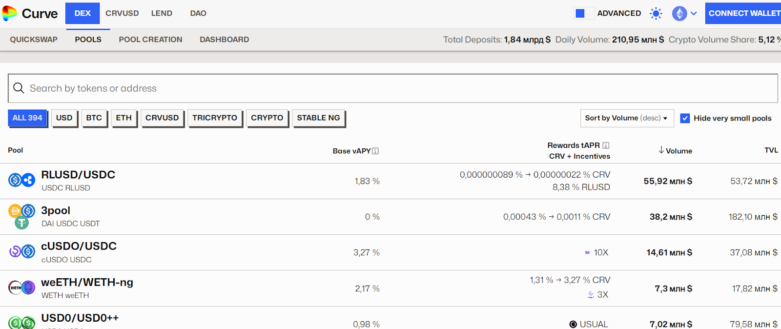Toggle the ADVANCED mode switch
781x329 pixels.
click(584, 13)
